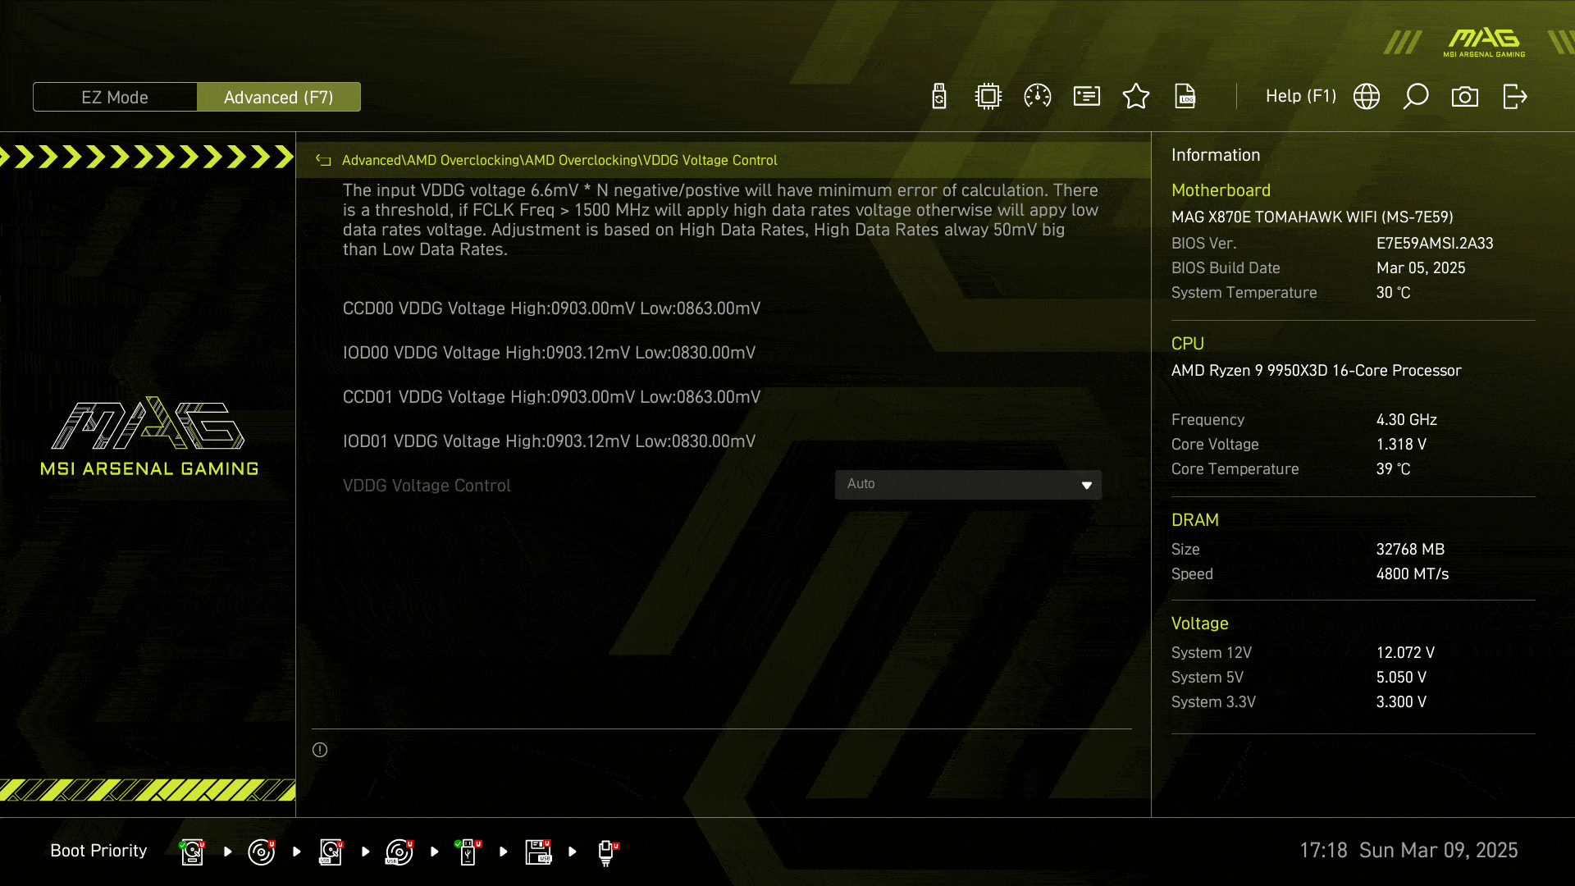Open the board explorer card icon
This screenshot has width=1575, height=886.
1087,97
